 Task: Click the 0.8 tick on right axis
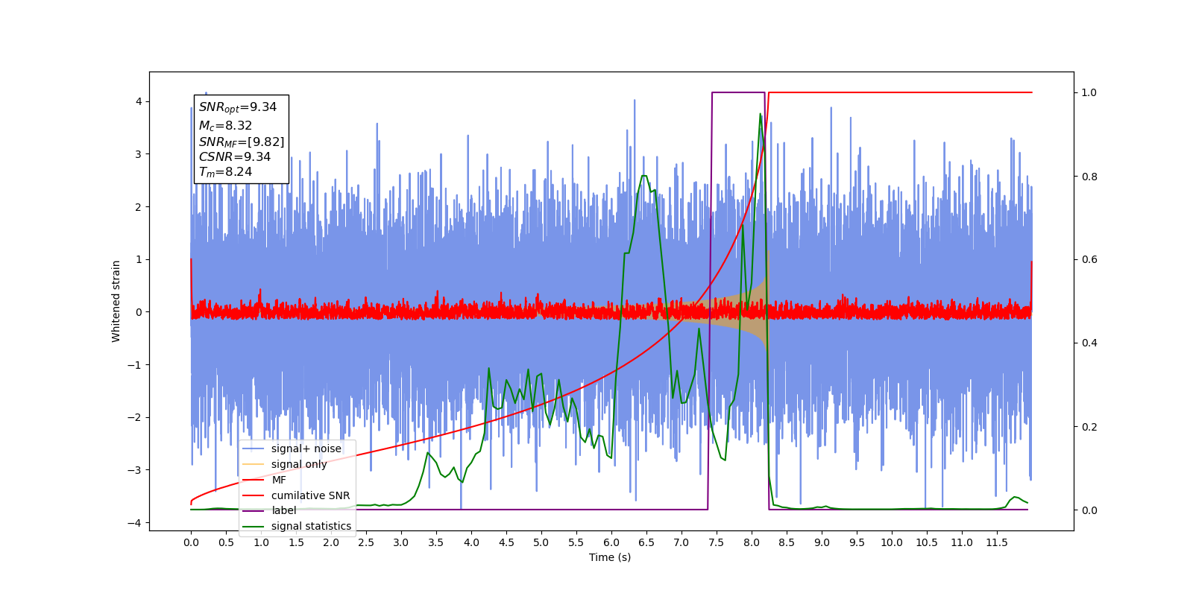point(1089,177)
